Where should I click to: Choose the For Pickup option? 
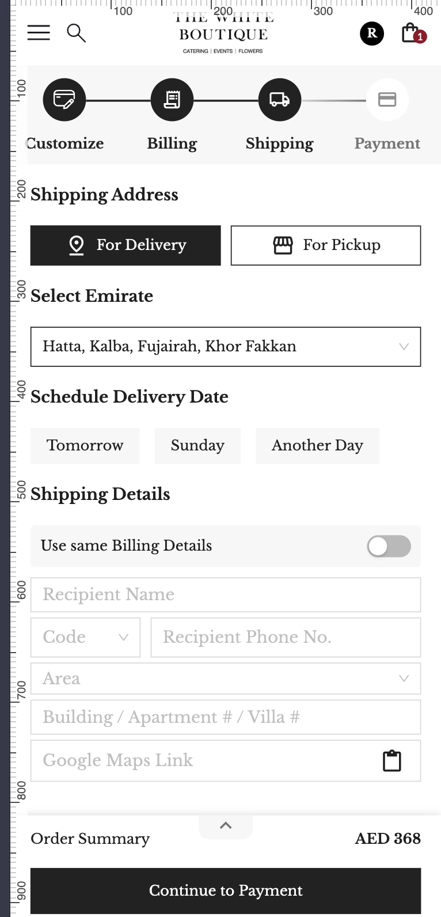point(326,245)
